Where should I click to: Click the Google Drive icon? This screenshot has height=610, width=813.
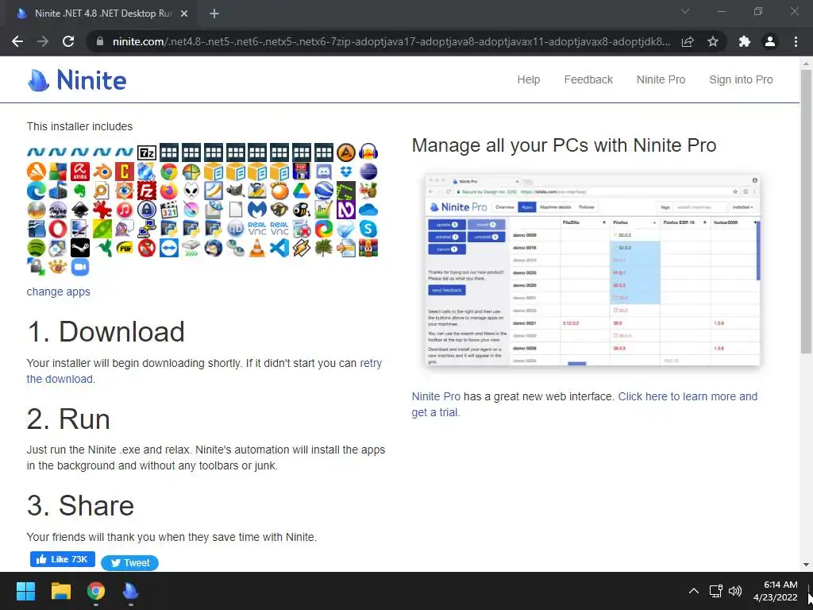[x=302, y=191]
